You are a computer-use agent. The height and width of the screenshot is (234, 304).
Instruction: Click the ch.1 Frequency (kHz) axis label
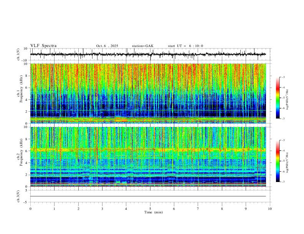(x=20, y=89)
